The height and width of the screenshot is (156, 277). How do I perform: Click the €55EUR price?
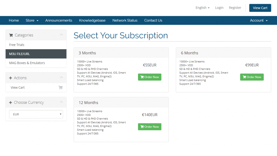150,65
